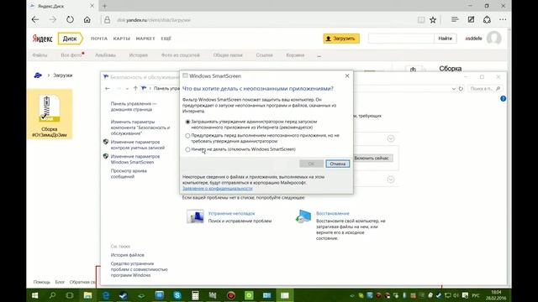538x302 pixels.
Task: Switch to the Общие папки tab
Action: (228, 55)
